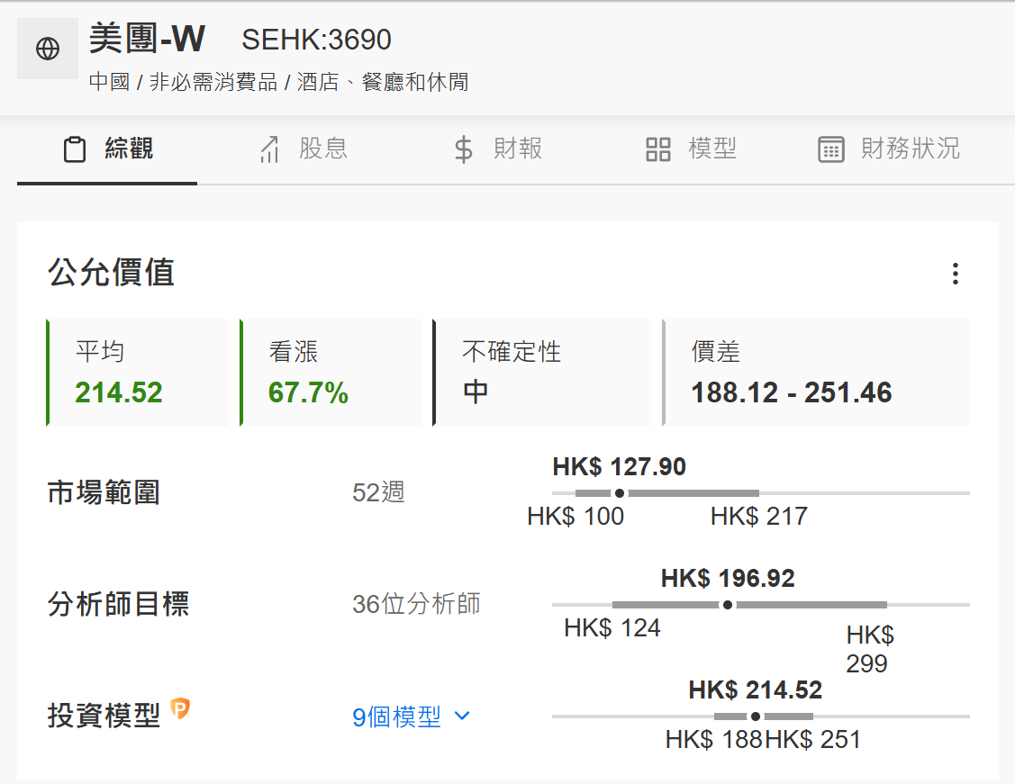This screenshot has height=784, width=1015.
Task: Click the chevron arrow next to 9個模型
Action: pos(462,716)
